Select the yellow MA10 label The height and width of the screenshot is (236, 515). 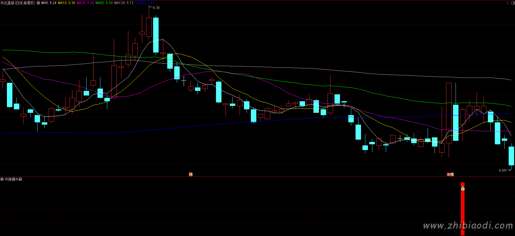coord(67,3)
